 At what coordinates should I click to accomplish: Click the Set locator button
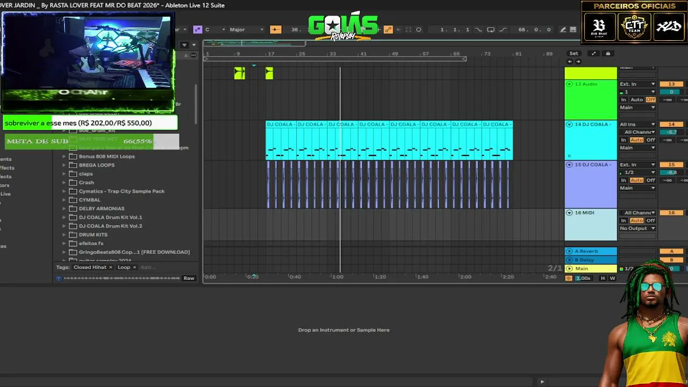click(x=574, y=53)
